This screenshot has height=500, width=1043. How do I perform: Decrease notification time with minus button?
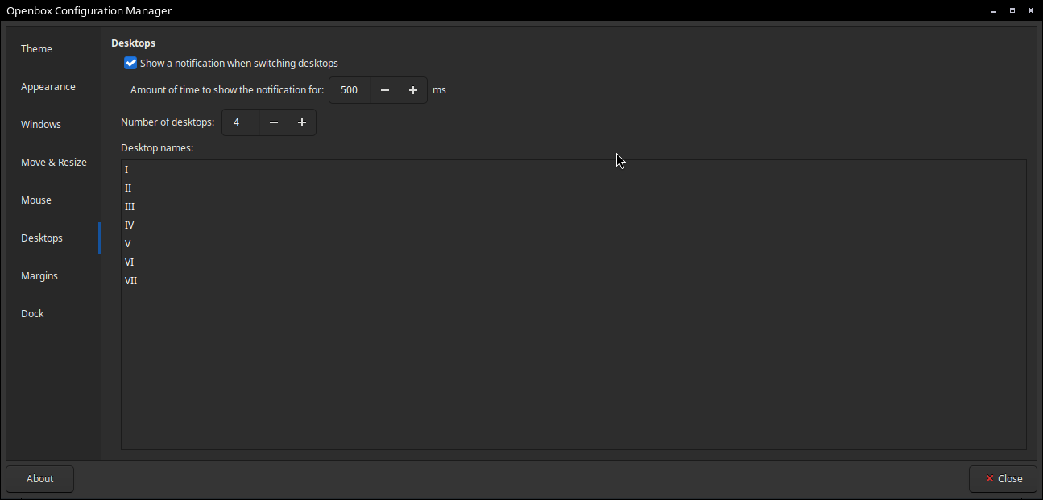coord(385,90)
